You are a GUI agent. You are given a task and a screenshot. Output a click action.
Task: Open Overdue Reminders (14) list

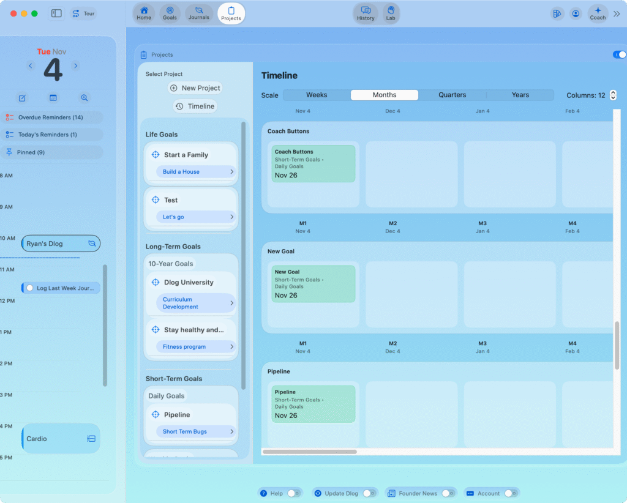tap(51, 117)
